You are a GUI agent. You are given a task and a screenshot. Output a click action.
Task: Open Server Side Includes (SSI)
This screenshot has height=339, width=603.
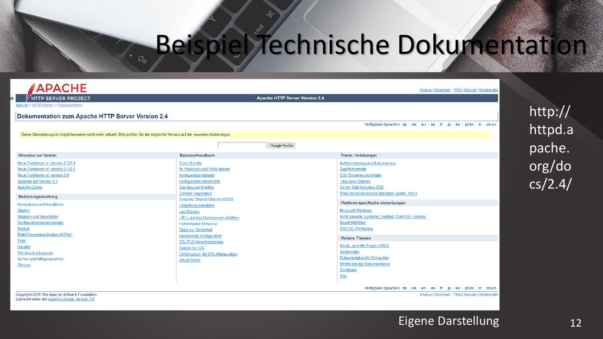362,188
